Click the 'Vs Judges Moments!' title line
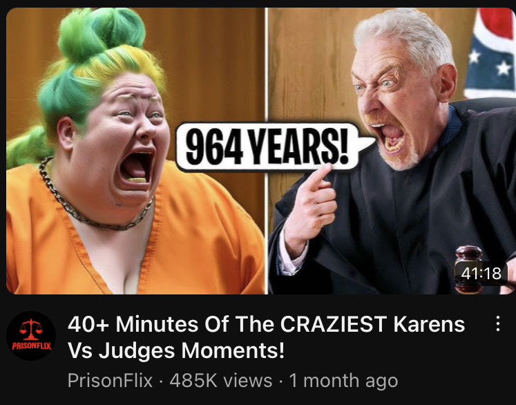The height and width of the screenshot is (405, 516). coord(176,350)
